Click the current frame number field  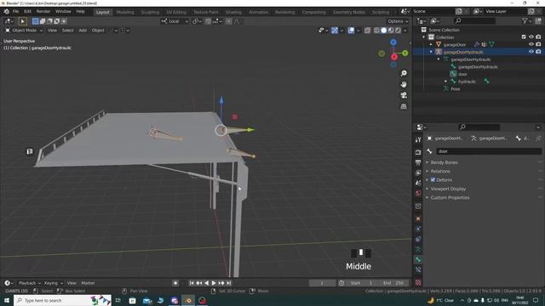point(322,283)
